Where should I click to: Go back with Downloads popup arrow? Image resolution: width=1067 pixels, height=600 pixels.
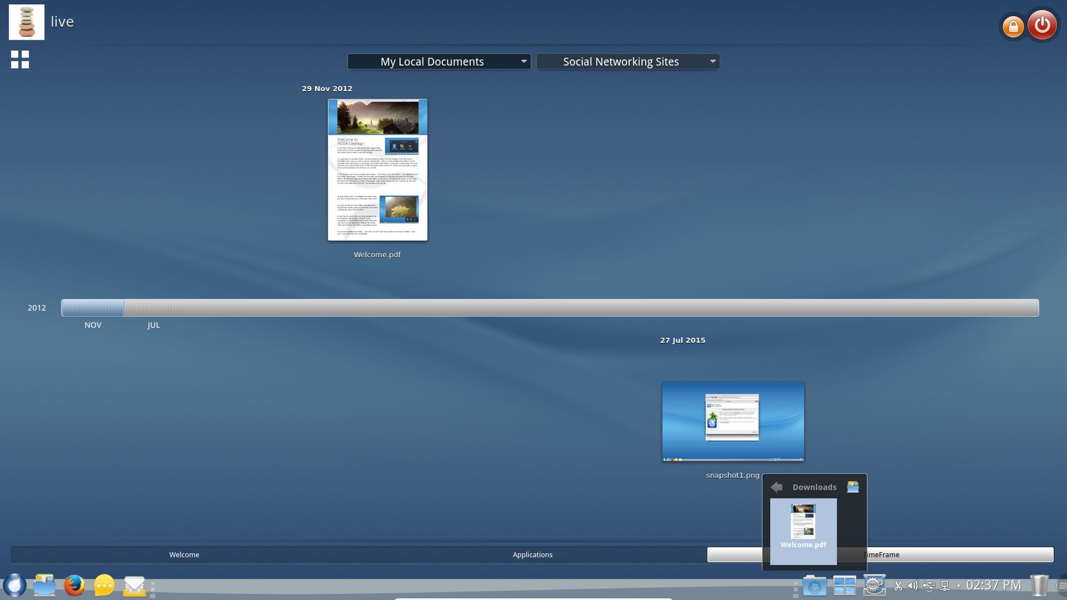click(x=777, y=487)
